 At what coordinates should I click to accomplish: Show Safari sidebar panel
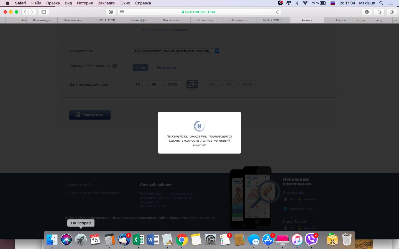pyautogui.click(x=44, y=12)
